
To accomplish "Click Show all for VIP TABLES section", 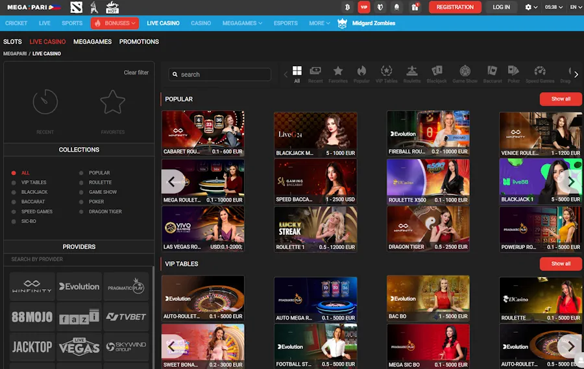I will point(561,264).
